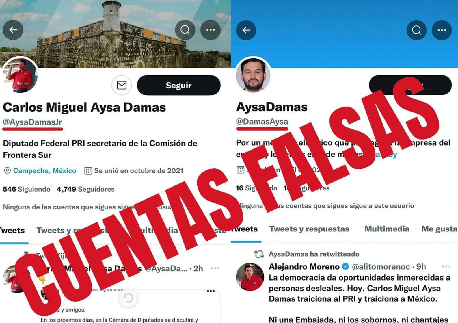
Task: View 4,749 Seguidores list
Action: tap(85, 189)
